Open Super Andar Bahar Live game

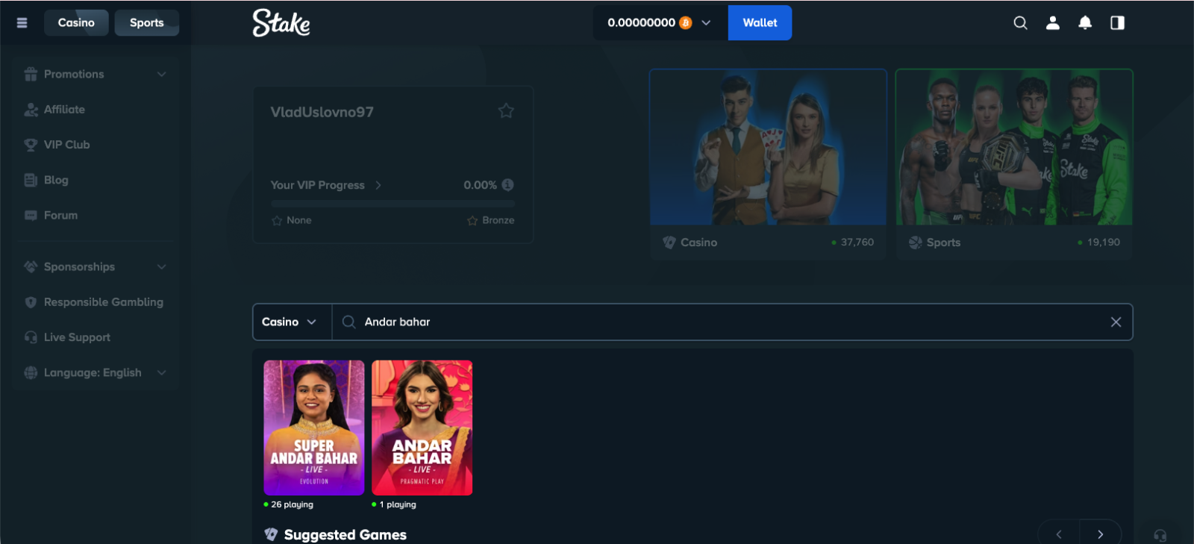314,428
